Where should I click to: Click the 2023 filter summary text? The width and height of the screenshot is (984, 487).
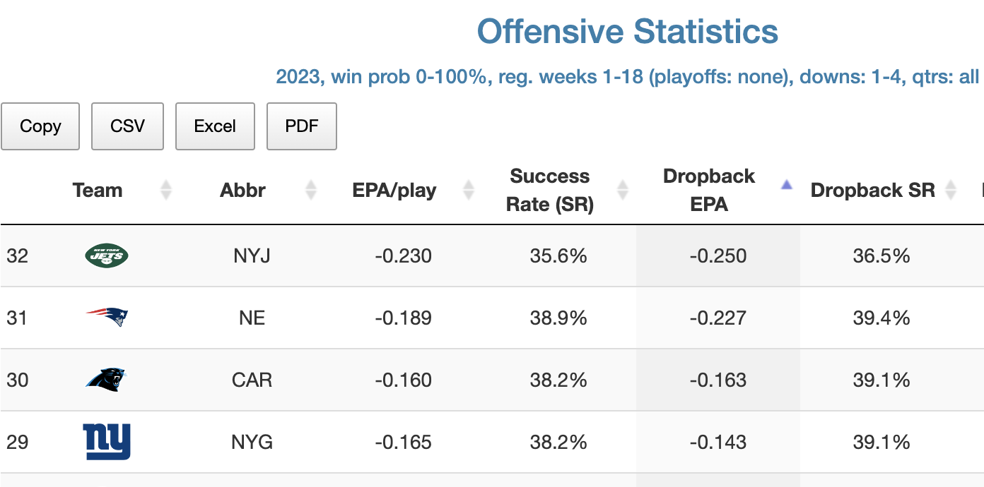click(628, 76)
